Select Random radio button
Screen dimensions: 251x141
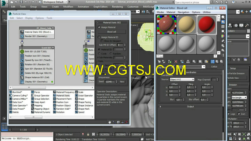(x=111, y=54)
